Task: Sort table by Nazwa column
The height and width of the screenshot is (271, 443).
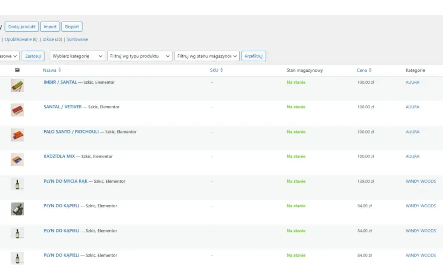Action: coord(50,70)
